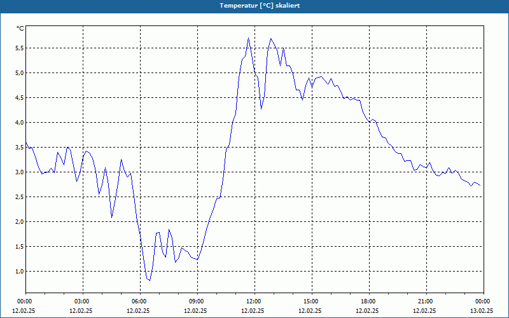This screenshot has height=318, width=509.
Task: Select the "06:00" x-axis time label
Action: [x=138, y=301]
